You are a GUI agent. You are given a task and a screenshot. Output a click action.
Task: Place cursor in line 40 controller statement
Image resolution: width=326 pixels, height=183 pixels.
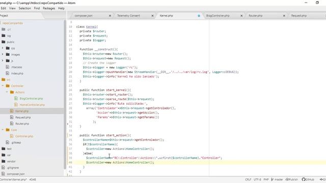(120, 163)
